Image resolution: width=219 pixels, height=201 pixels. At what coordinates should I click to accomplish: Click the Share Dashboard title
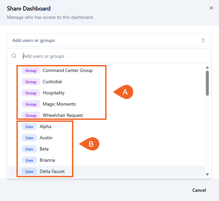pos(29,9)
